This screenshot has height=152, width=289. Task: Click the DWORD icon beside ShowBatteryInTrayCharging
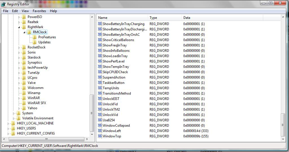click(x=100, y=24)
